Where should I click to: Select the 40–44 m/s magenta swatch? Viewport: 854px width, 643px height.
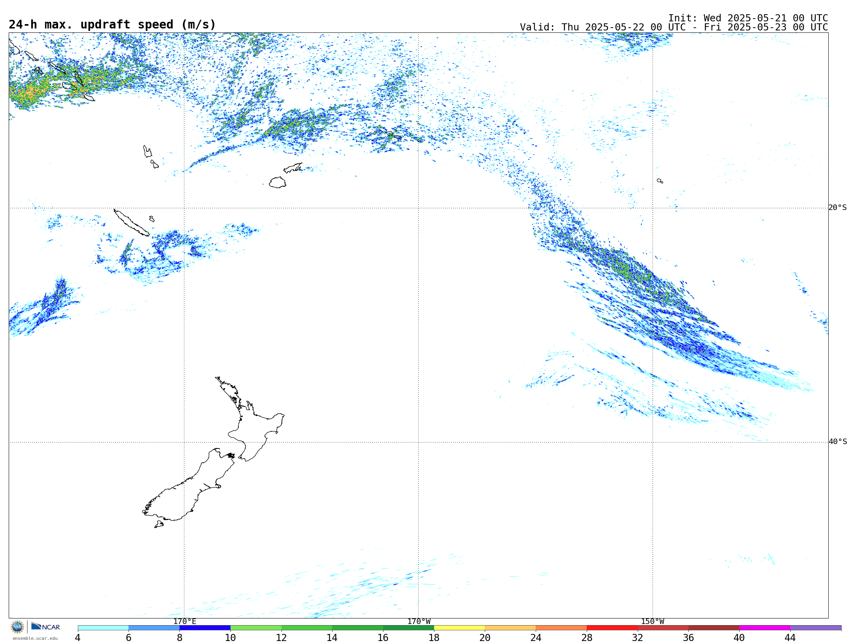(765, 628)
